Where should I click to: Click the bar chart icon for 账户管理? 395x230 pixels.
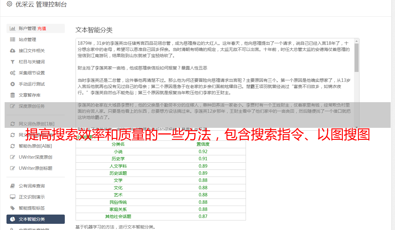coord(13,28)
